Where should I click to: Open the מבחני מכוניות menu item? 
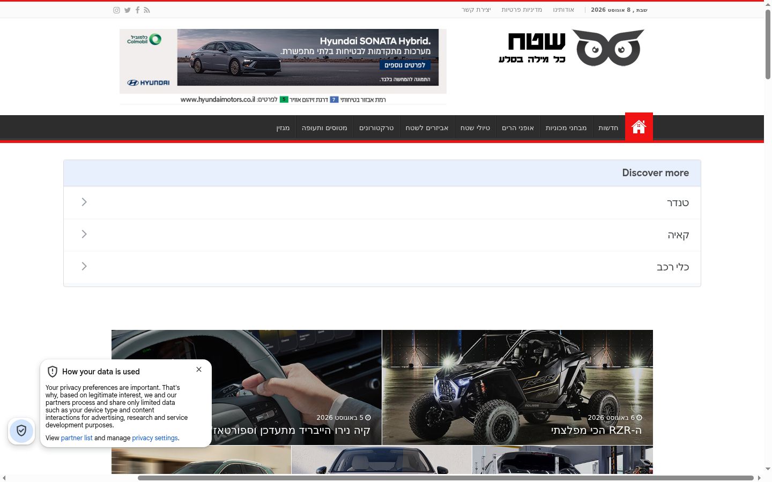(566, 127)
